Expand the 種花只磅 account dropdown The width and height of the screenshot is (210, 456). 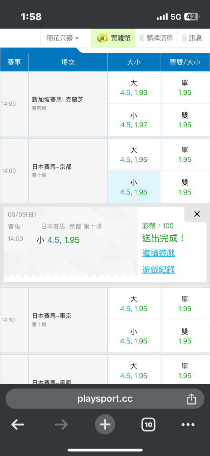pyautogui.click(x=63, y=38)
